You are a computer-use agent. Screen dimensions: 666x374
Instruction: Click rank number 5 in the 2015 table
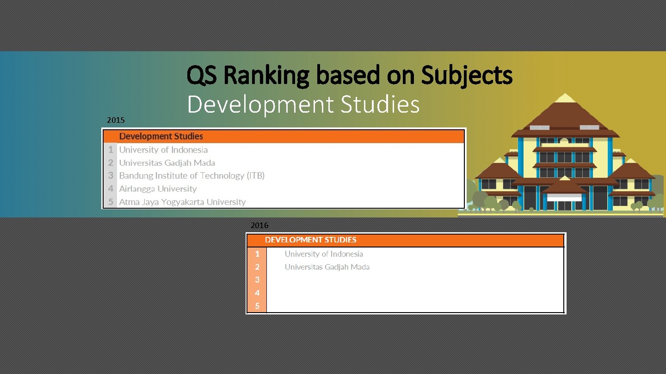(x=111, y=202)
